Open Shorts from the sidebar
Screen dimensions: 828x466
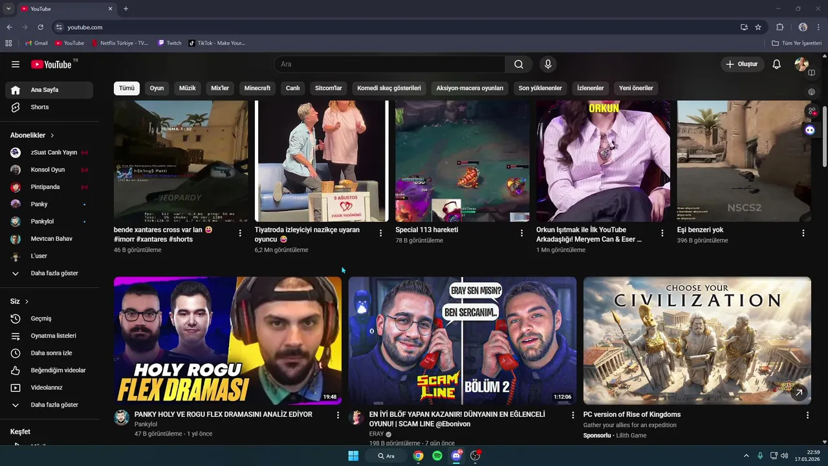49,107
